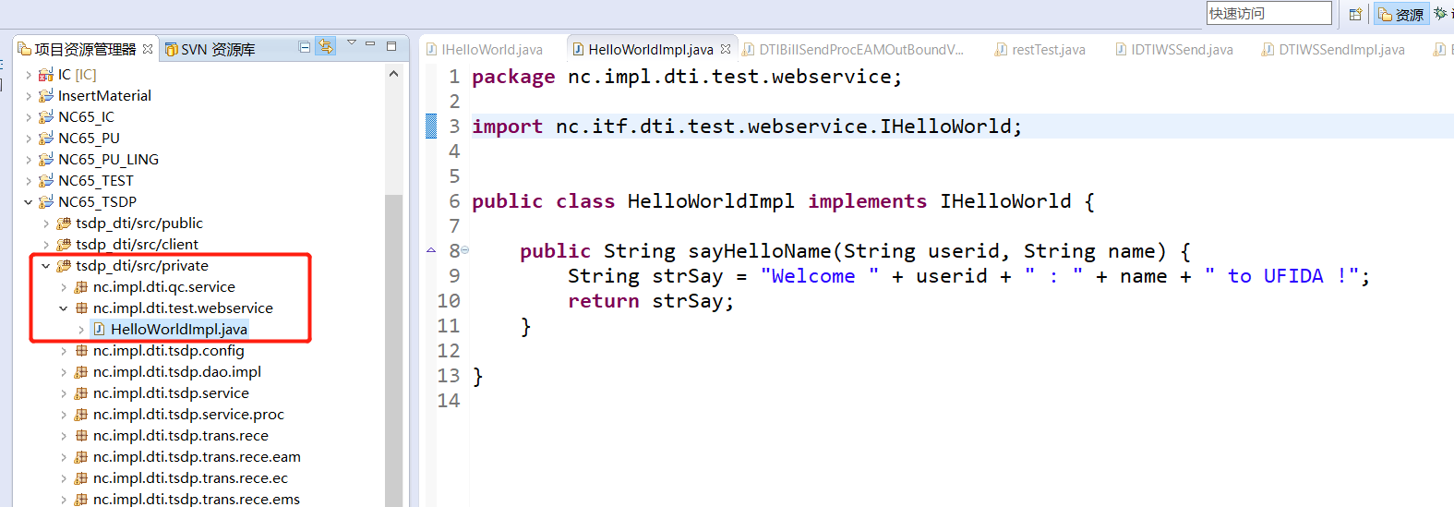
Task: Click InsertMaterial project warning icon
Action: 45,96
